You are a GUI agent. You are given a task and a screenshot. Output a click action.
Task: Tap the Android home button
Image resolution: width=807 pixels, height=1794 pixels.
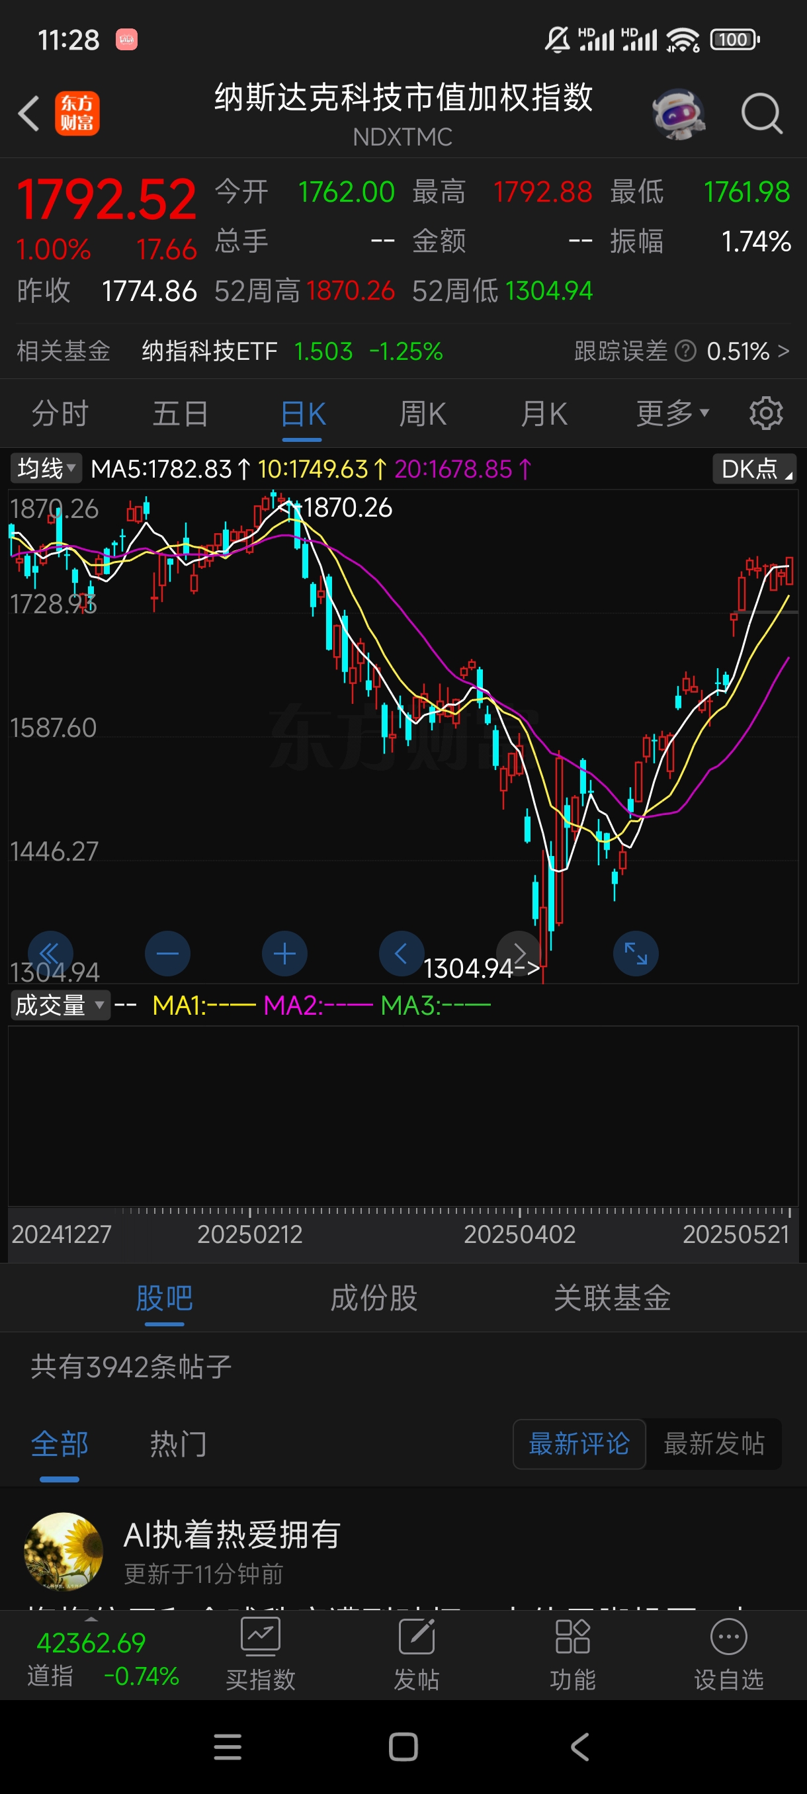click(x=403, y=1746)
